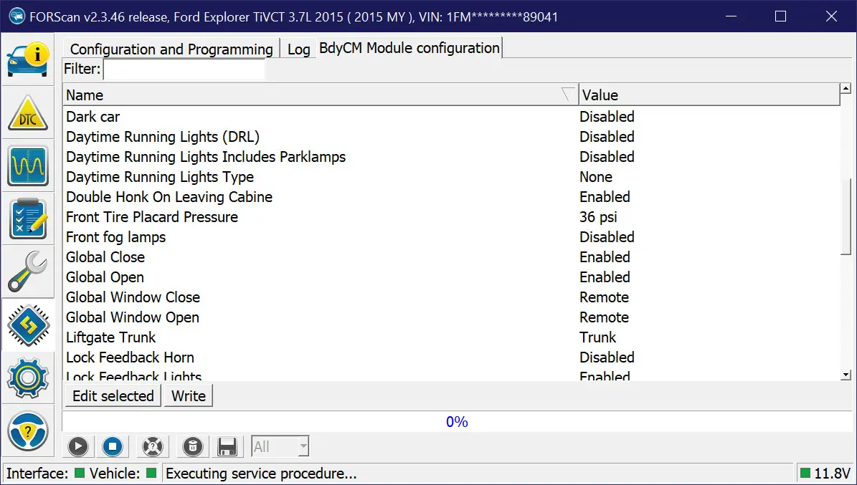Select BdyCM Module configuration tab
The image size is (857, 485).
(409, 48)
